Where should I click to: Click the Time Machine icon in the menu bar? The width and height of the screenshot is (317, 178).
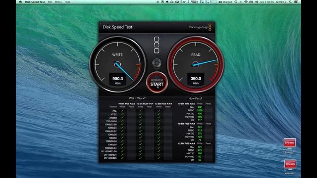[236, 2]
